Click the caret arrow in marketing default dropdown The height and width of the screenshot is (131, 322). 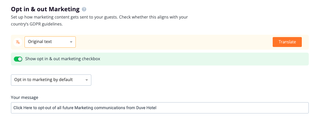[x=87, y=80]
